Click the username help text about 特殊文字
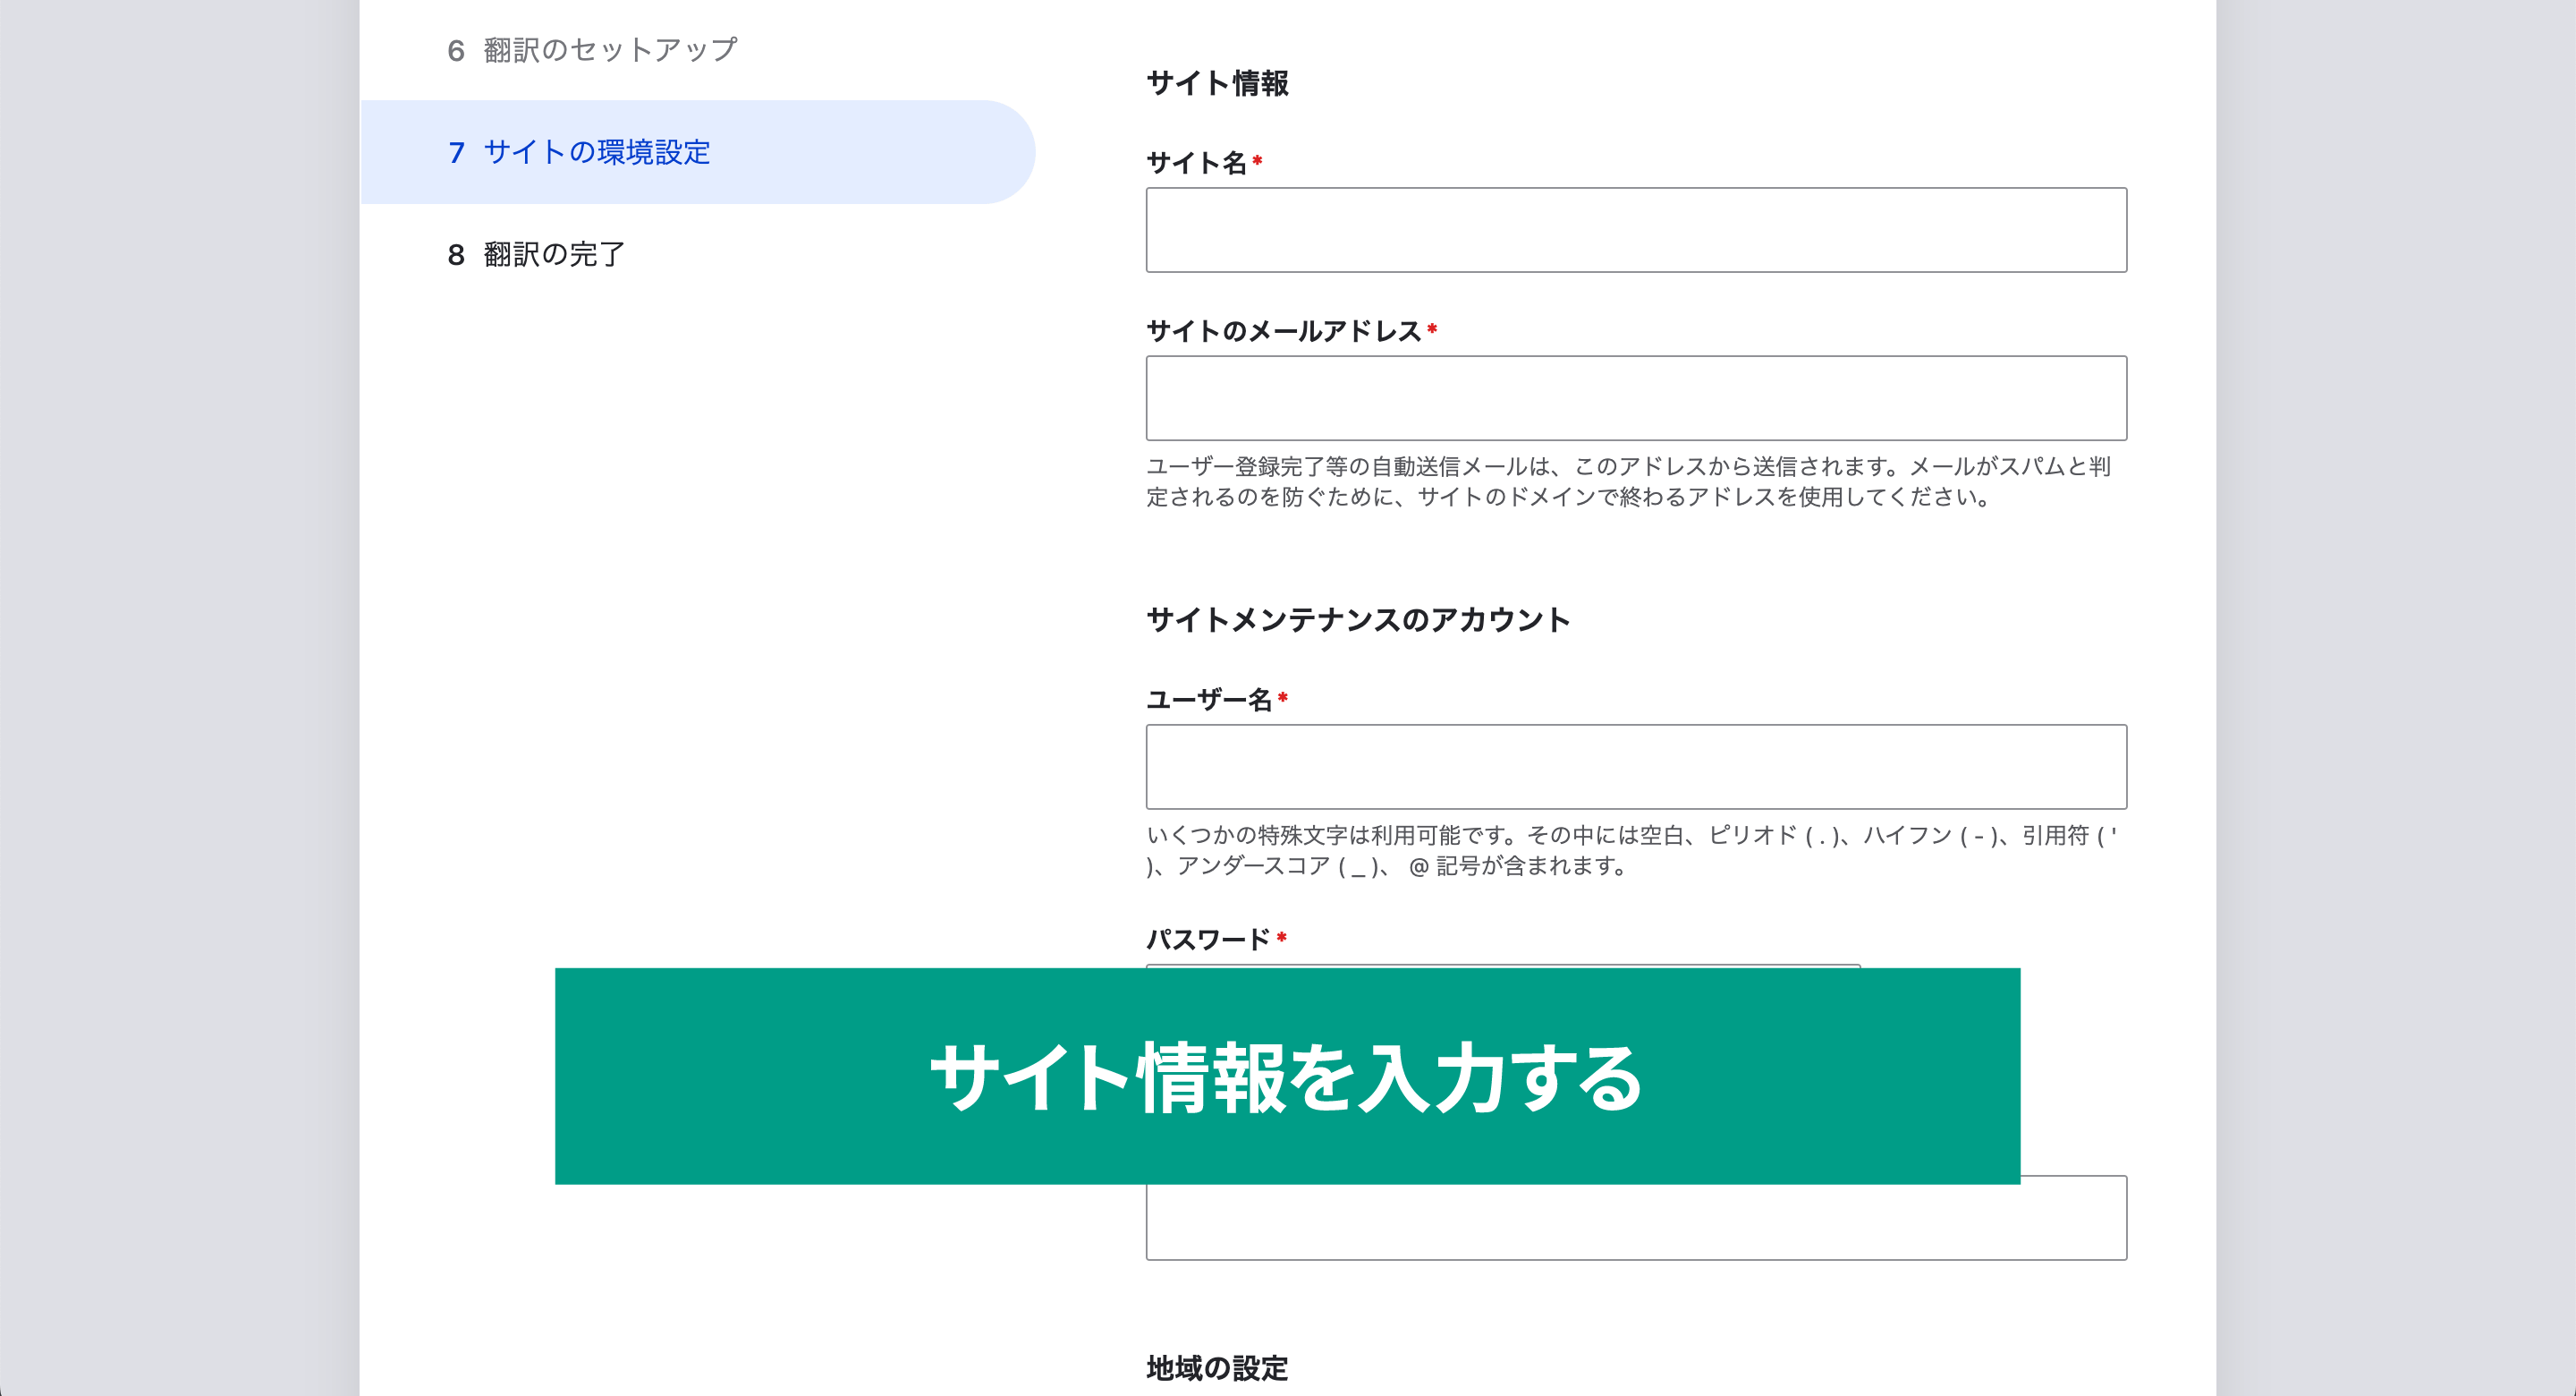This screenshot has height=1396, width=2576. click(x=1631, y=849)
